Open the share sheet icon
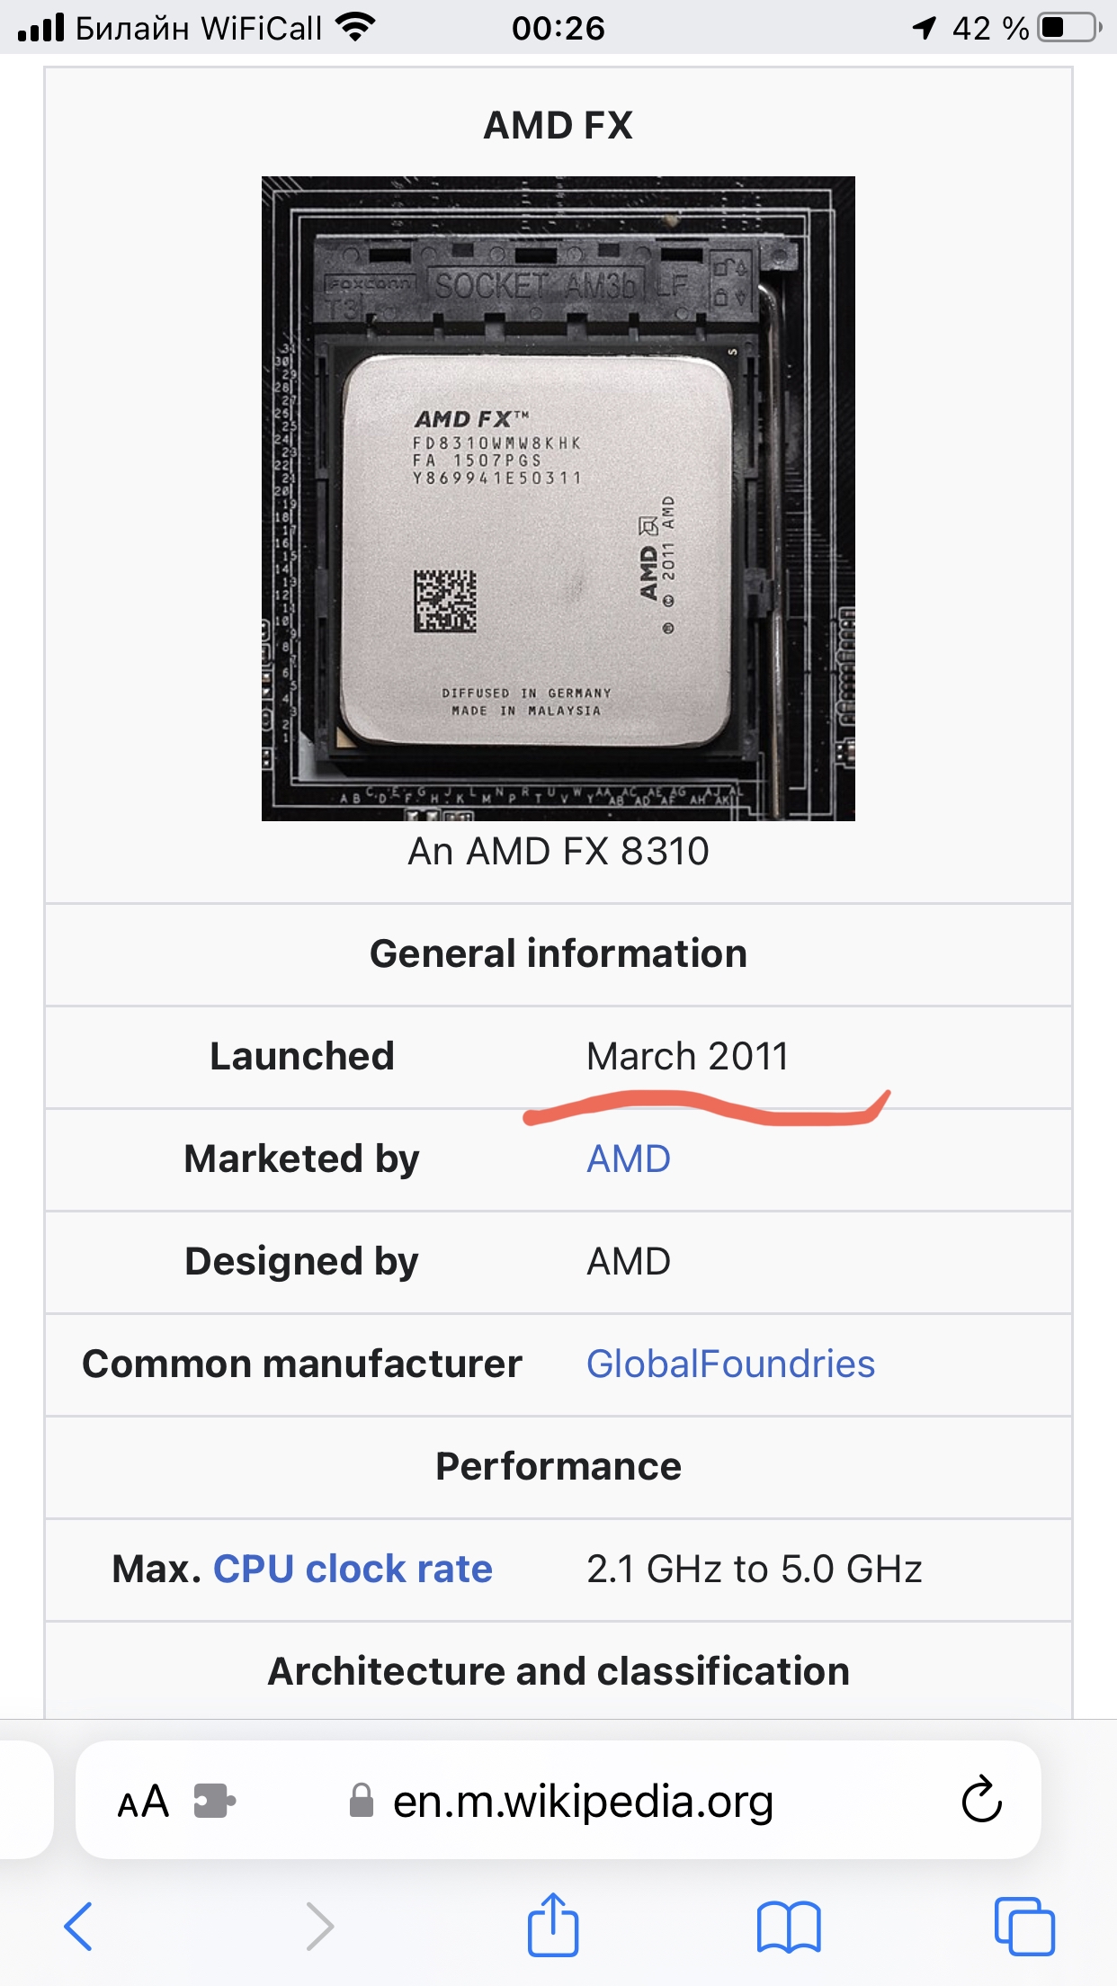 coord(552,1924)
